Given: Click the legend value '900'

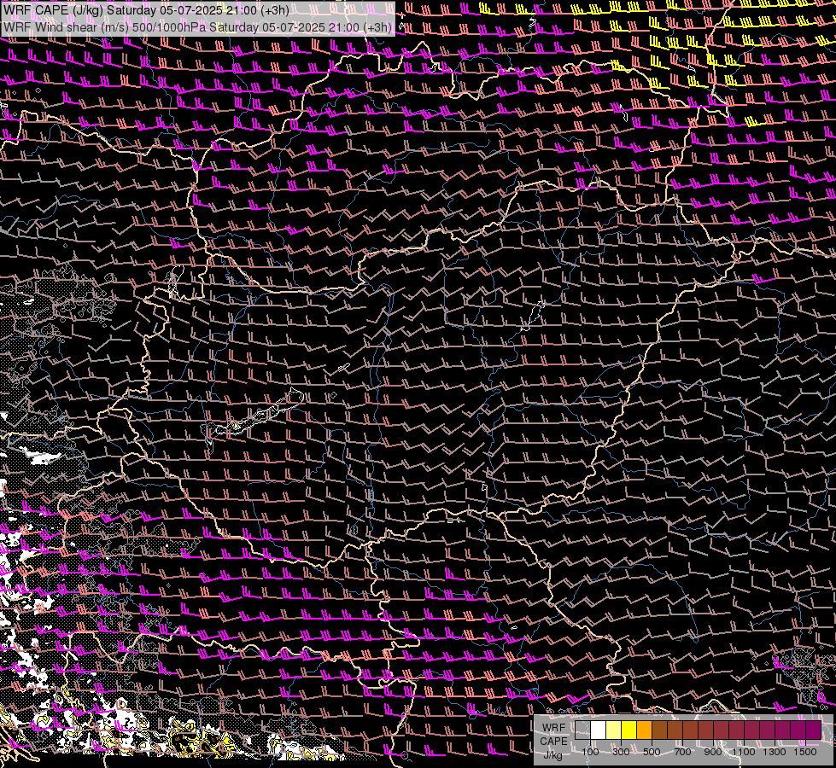Looking at the screenshot, I should [713, 752].
